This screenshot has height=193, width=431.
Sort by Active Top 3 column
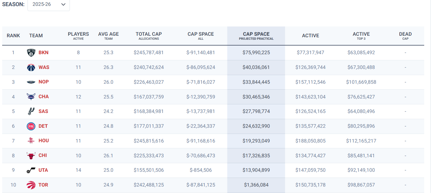click(x=361, y=36)
